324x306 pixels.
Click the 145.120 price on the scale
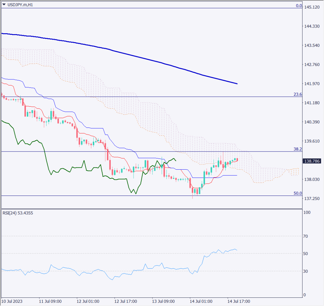311,7
